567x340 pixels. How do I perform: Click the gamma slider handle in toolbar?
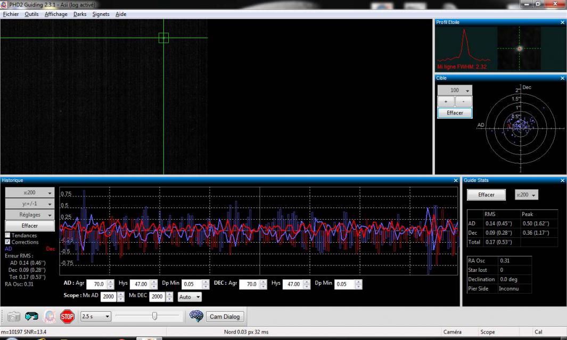[155, 317]
